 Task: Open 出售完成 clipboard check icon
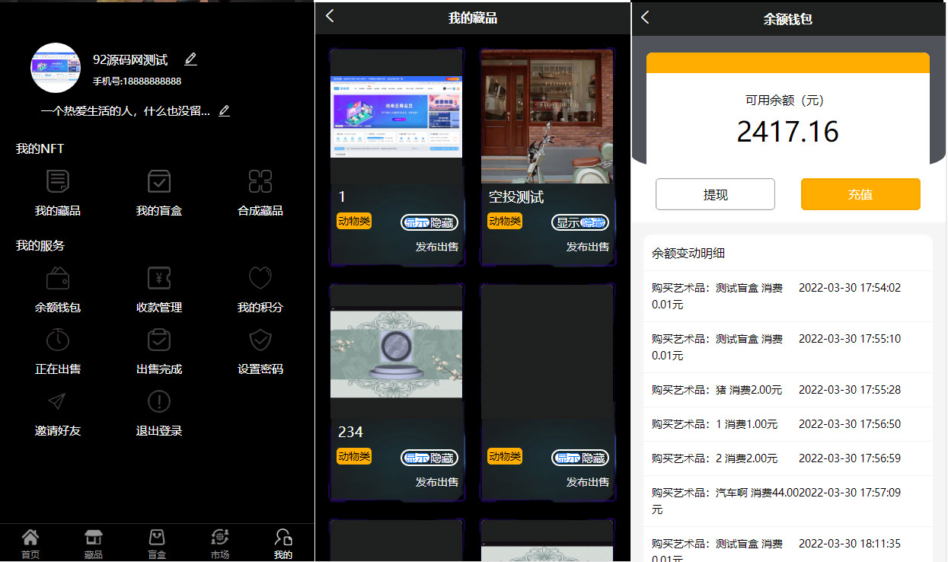[x=159, y=340]
